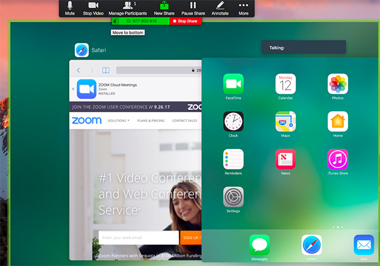Open the Photos app

[338, 84]
